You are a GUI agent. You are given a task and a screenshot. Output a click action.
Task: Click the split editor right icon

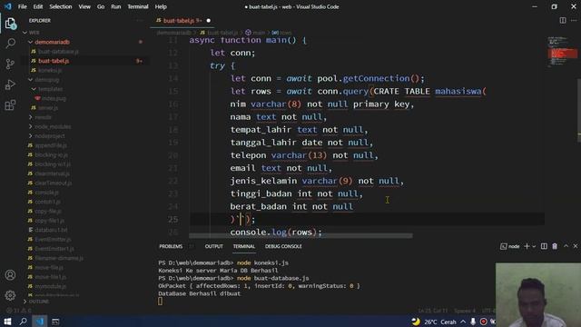pos(563,20)
